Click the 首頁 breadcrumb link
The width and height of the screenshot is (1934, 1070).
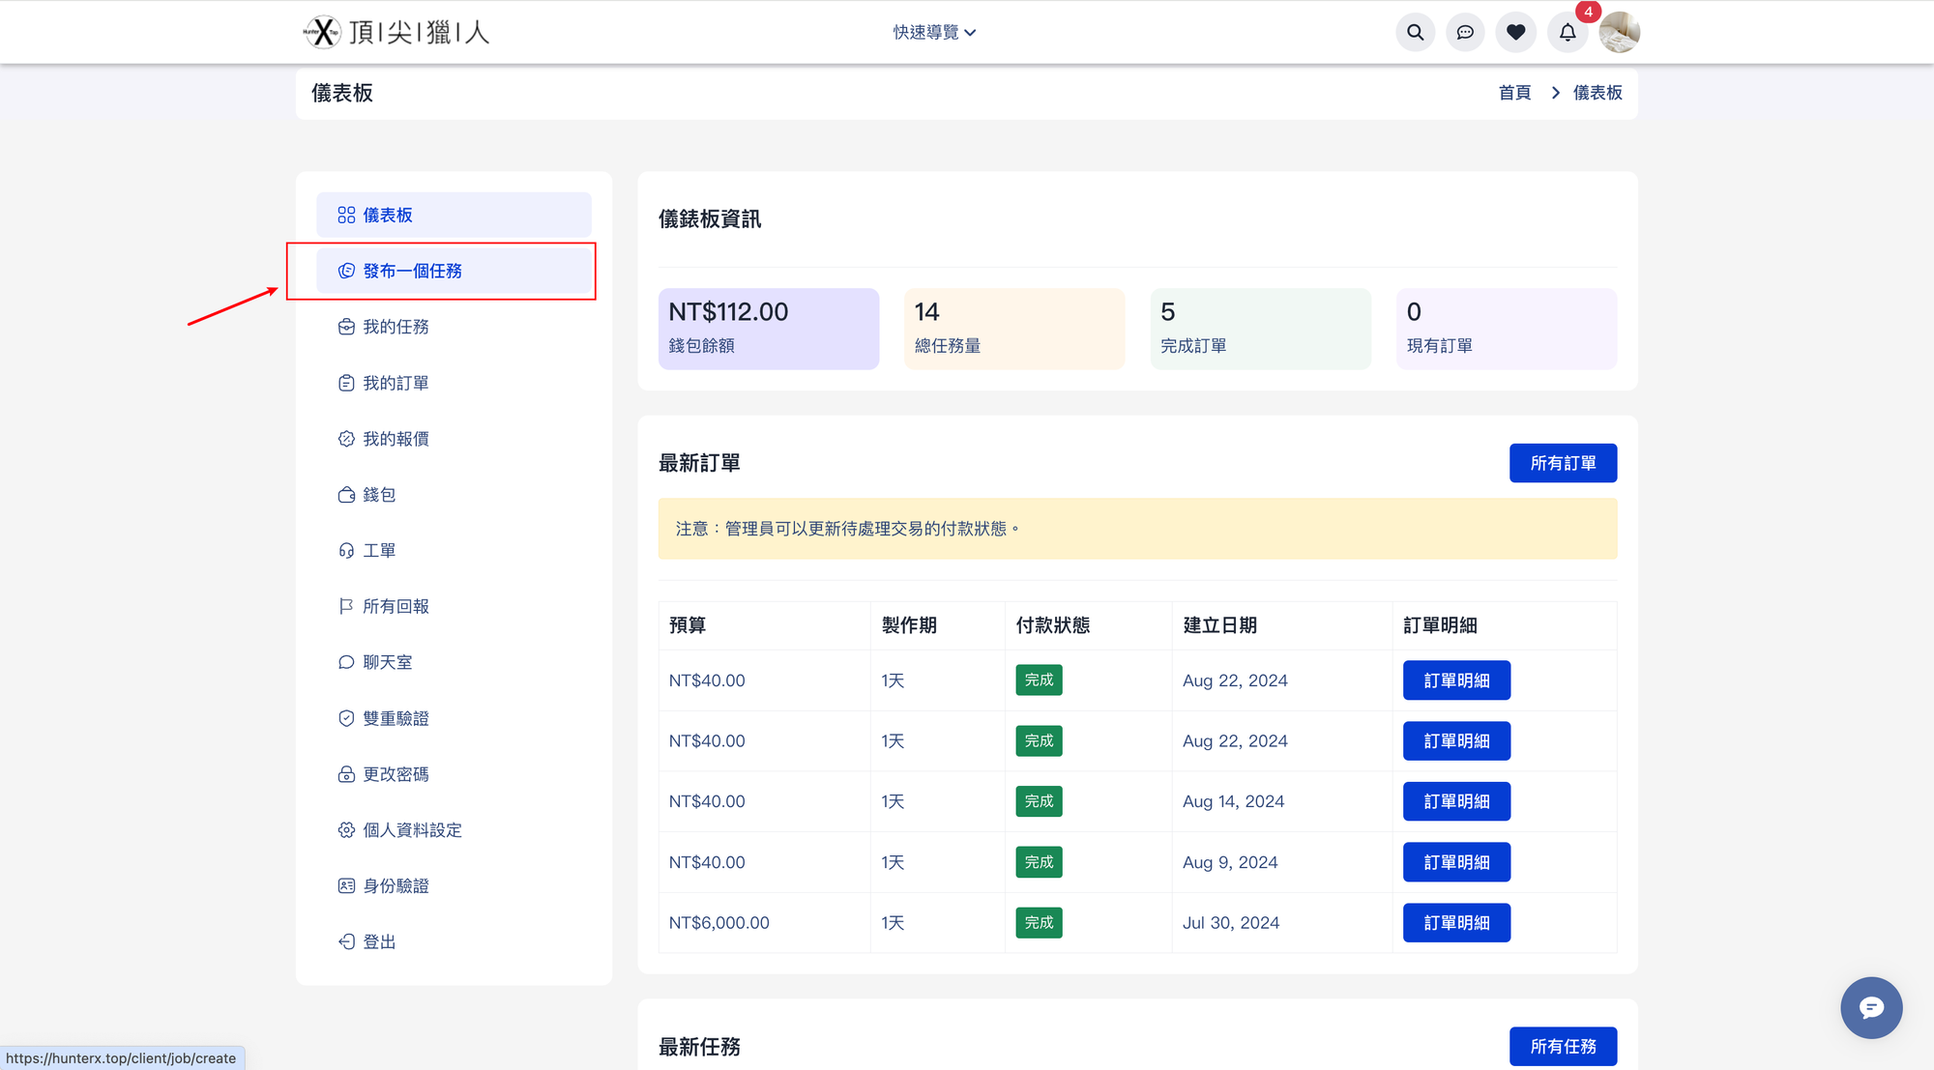[x=1513, y=93]
